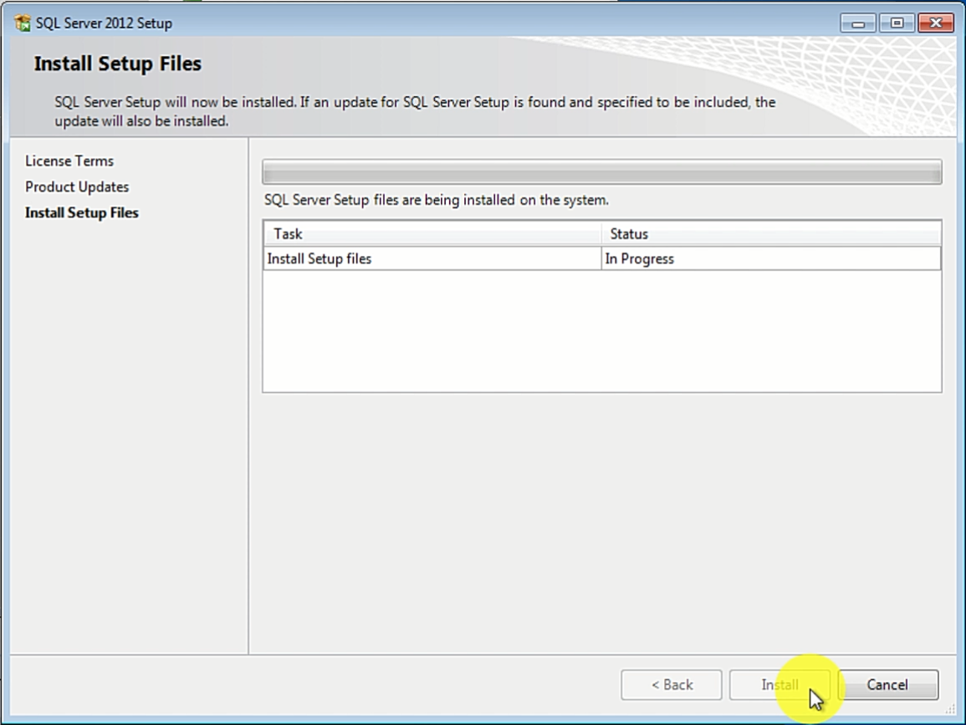Image resolution: width=966 pixels, height=725 pixels.
Task: Select Product Updates step in sidebar
Action: click(77, 186)
